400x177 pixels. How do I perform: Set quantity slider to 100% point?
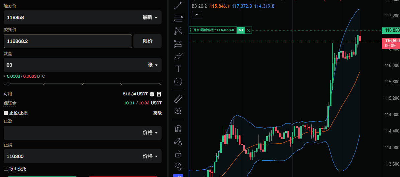[160, 84]
